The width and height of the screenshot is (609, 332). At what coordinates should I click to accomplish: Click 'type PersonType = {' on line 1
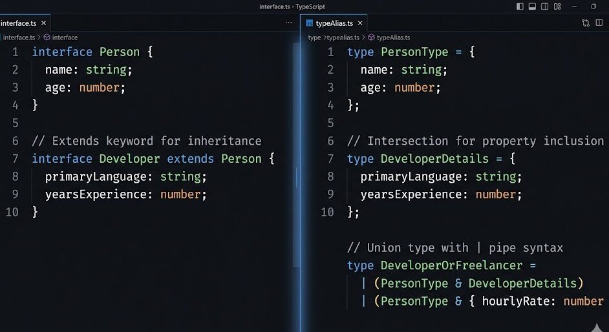coord(411,52)
